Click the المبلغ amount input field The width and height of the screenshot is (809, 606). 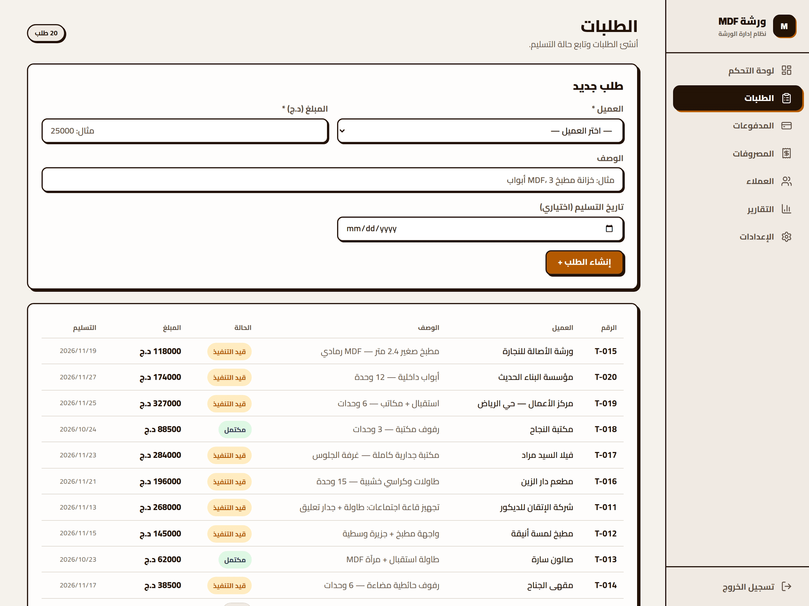point(185,131)
